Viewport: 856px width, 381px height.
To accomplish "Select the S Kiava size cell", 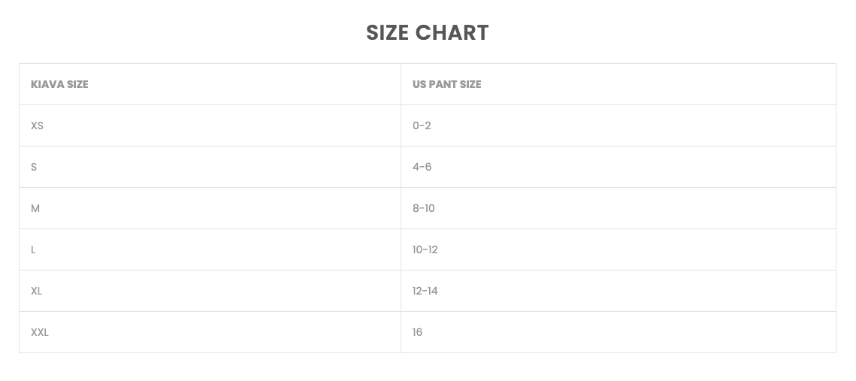I will point(34,167).
